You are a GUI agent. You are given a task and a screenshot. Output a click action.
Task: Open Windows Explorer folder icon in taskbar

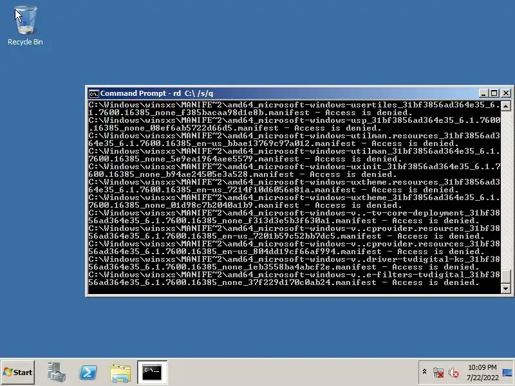[120, 372]
